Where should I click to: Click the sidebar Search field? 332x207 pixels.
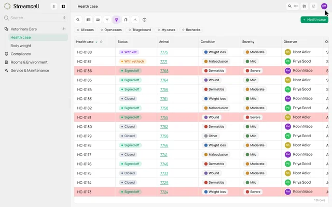pyautogui.click(x=35, y=18)
